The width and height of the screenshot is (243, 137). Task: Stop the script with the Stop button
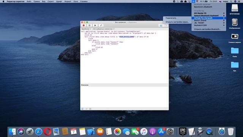coord(90,25)
